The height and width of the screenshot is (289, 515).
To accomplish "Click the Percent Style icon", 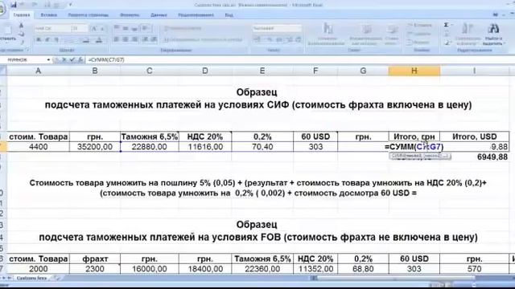I will 270,39.
